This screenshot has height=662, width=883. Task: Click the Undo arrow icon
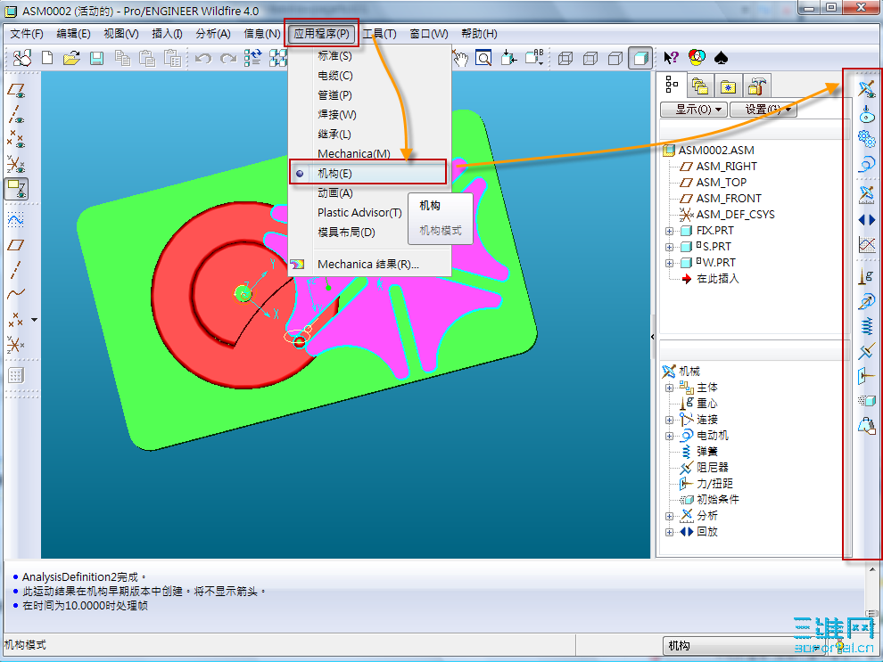(x=202, y=58)
